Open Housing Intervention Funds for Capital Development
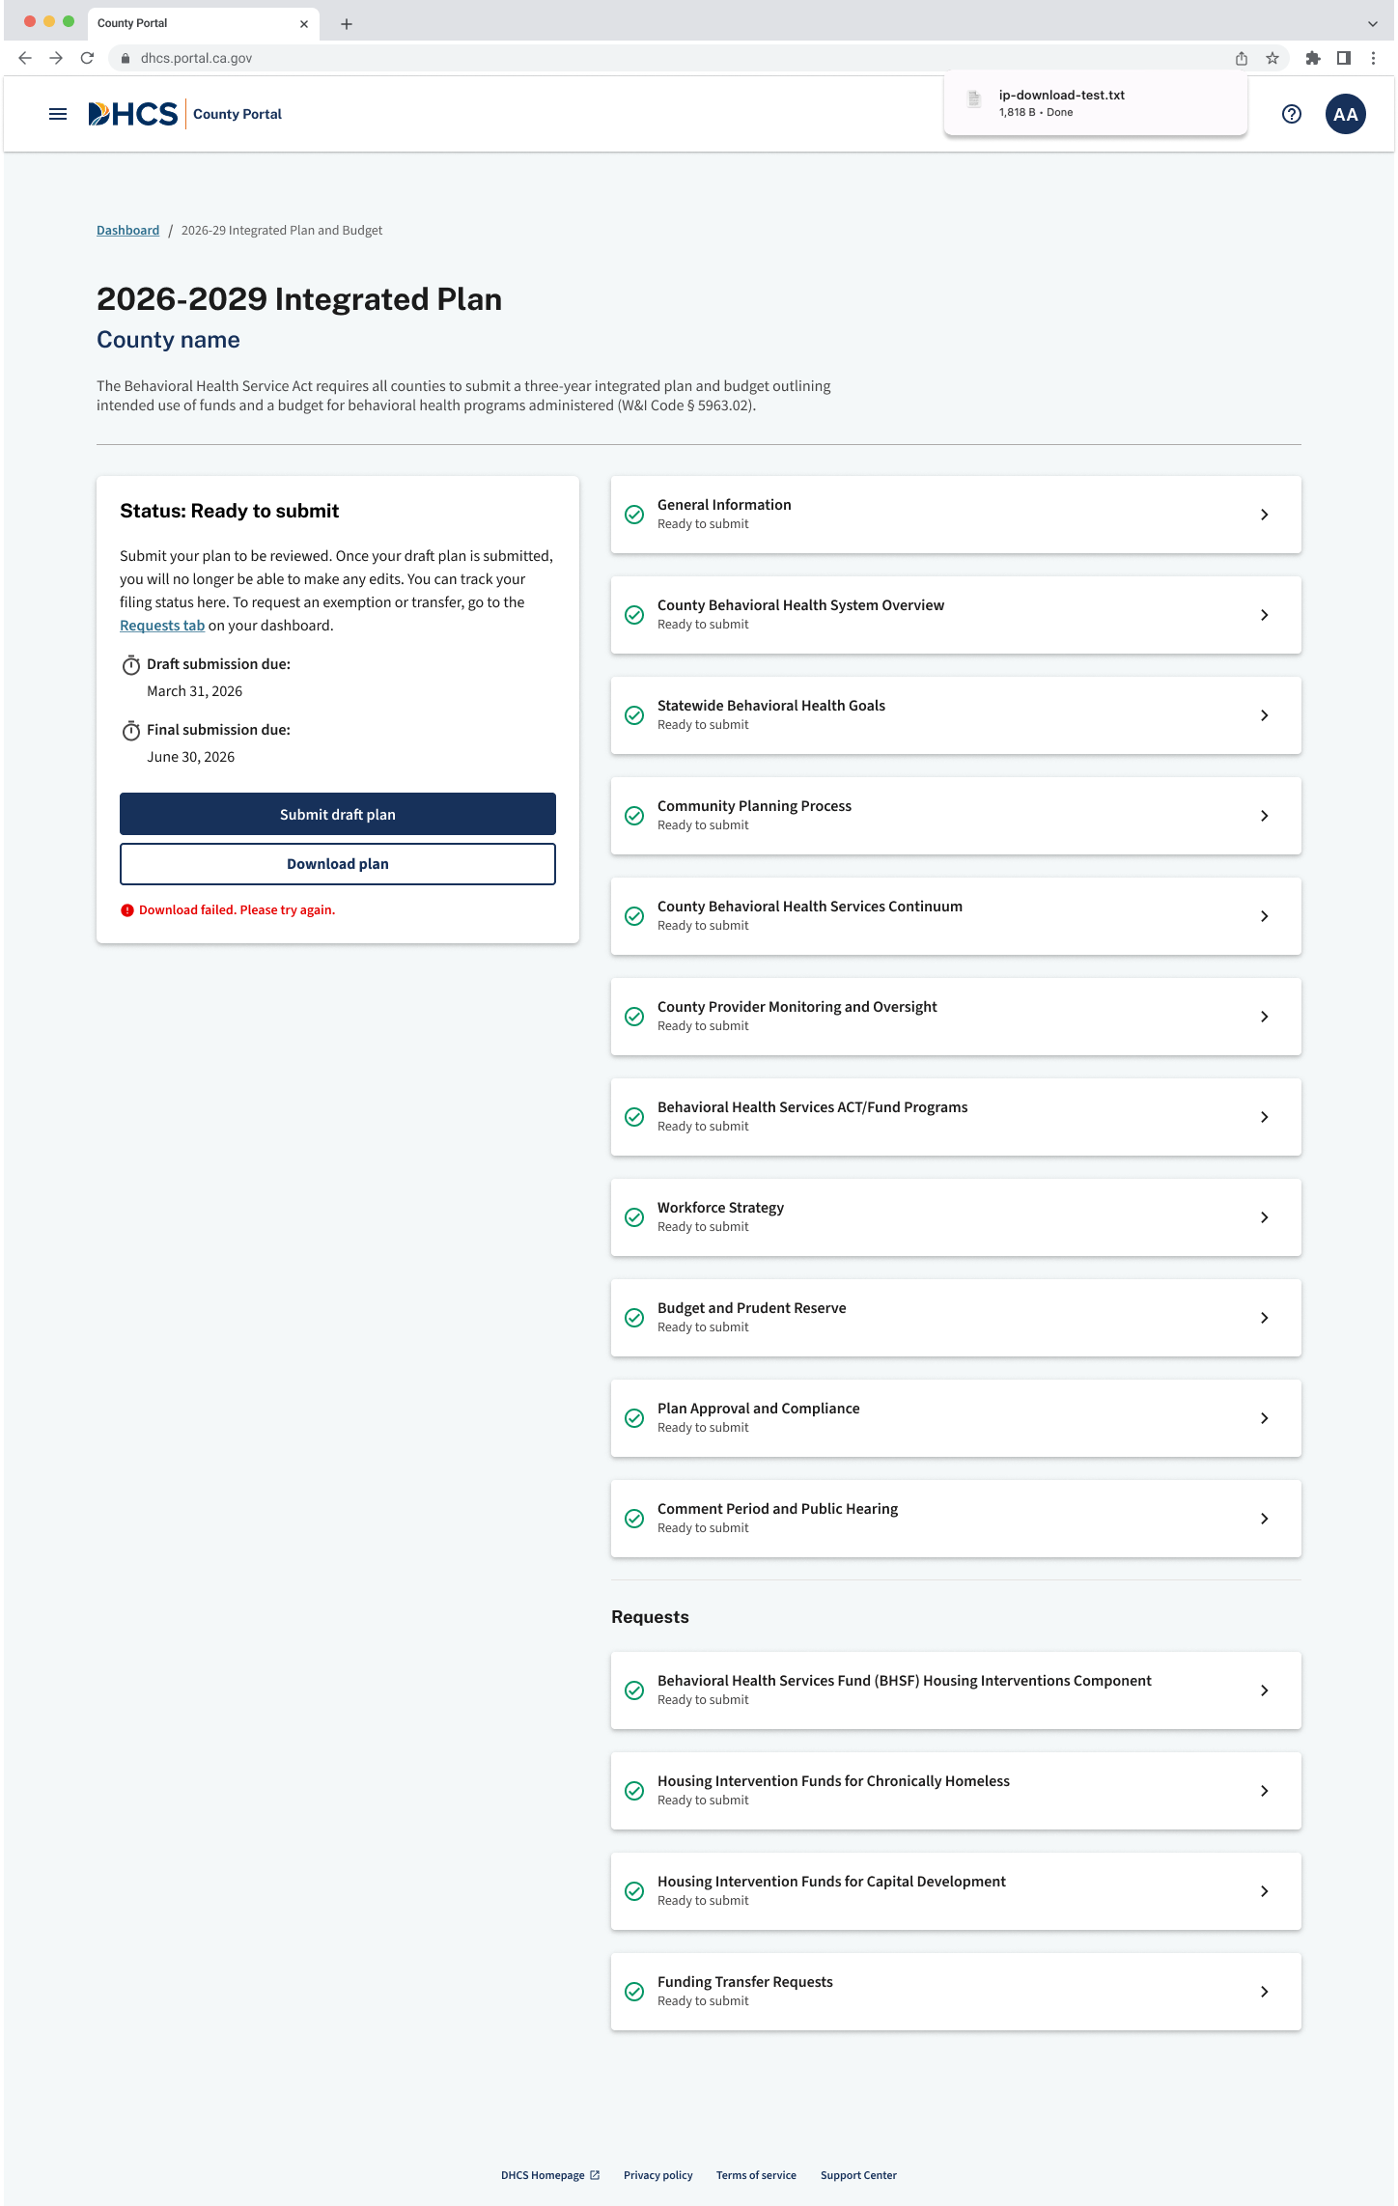 pyautogui.click(x=956, y=1891)
